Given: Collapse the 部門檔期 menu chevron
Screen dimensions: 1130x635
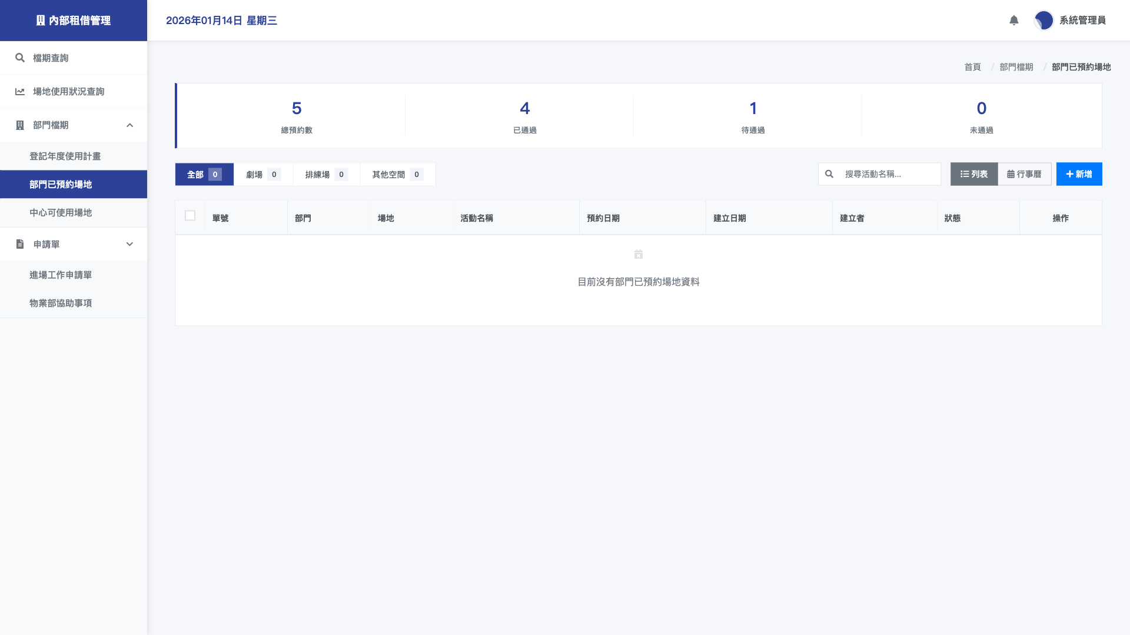Looking at the screenshot, I should coord(129,125).
